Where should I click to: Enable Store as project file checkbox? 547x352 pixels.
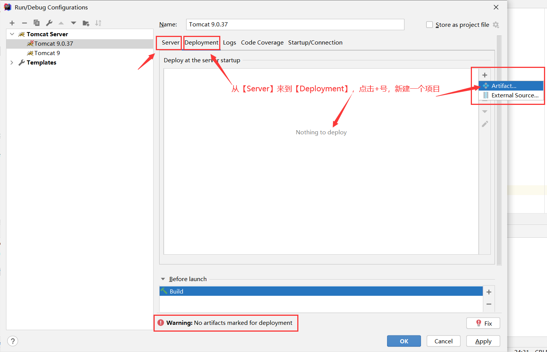[429, 25]
